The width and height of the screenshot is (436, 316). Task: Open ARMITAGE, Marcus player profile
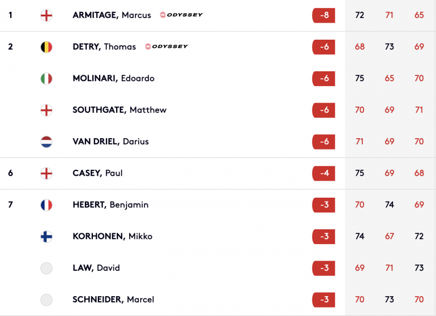(x=112, y=15)
